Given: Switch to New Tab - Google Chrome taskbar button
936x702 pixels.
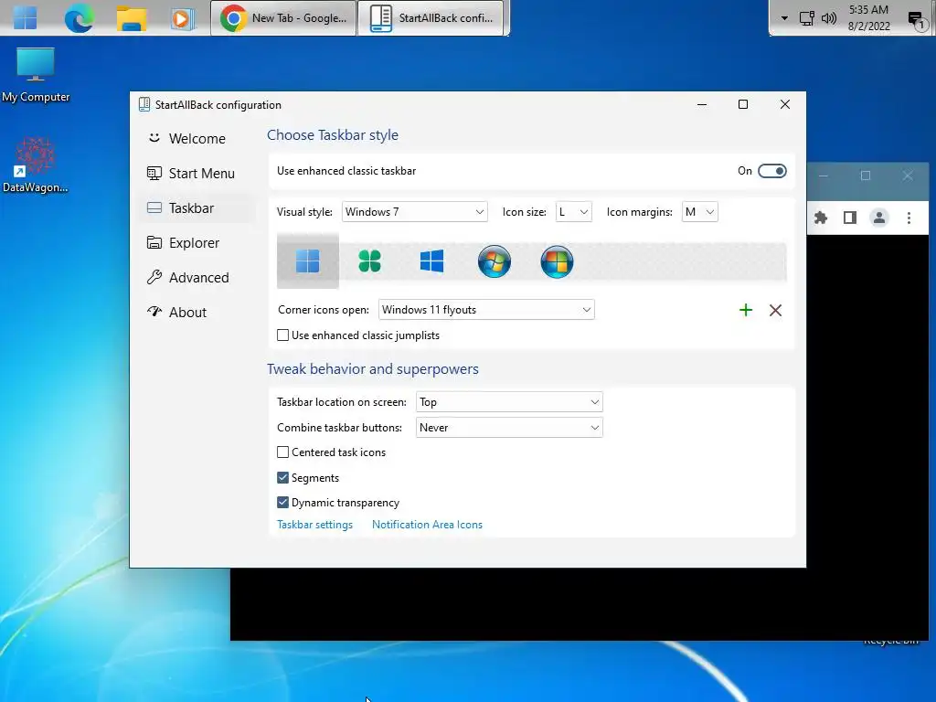Looking at the screenshot, I should coord(283,18).
